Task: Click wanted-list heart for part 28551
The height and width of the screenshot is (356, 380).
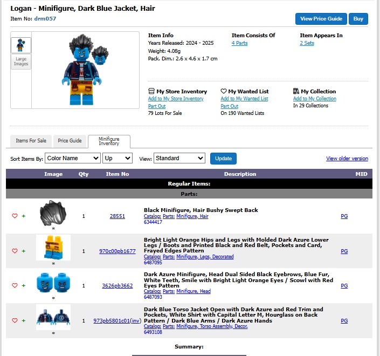Action: pyautogui.click(x=15, y=216)
